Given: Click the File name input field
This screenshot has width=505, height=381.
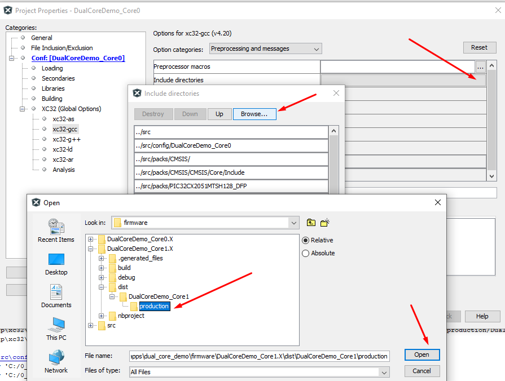Looking at the screenshot, I should [259, 356].
